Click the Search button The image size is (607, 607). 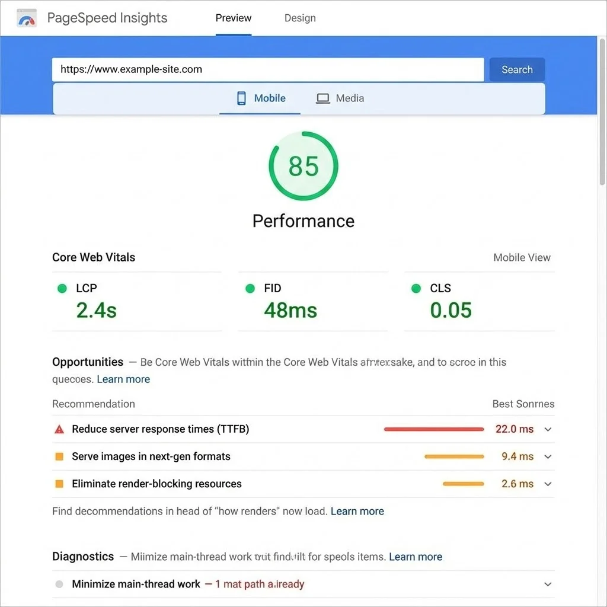(516, 69)
